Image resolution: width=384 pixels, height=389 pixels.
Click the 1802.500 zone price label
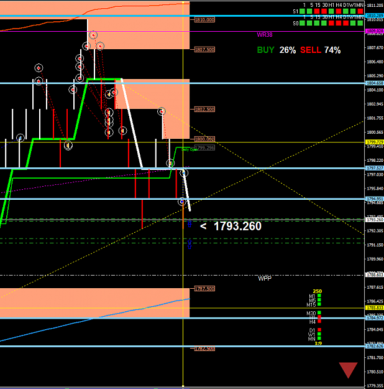coord(204,109)
